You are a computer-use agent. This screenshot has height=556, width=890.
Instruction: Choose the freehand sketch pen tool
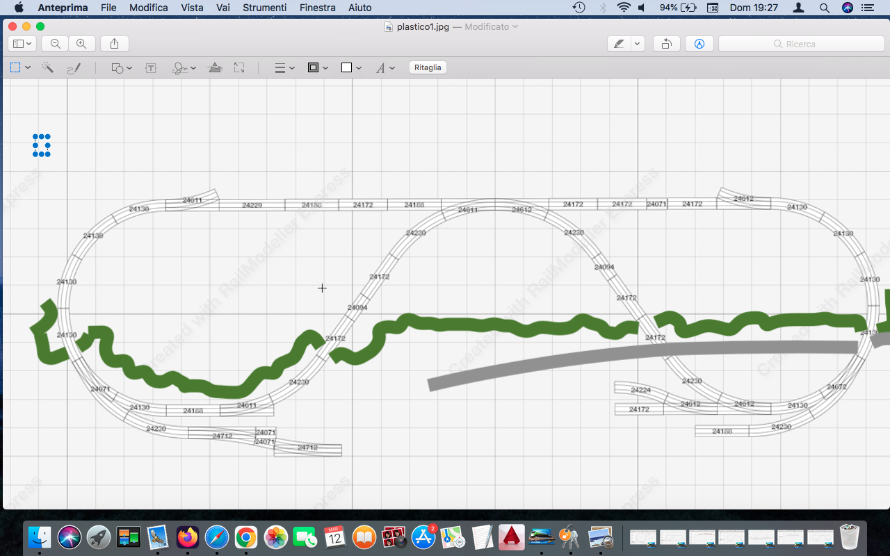coord(73,67)
